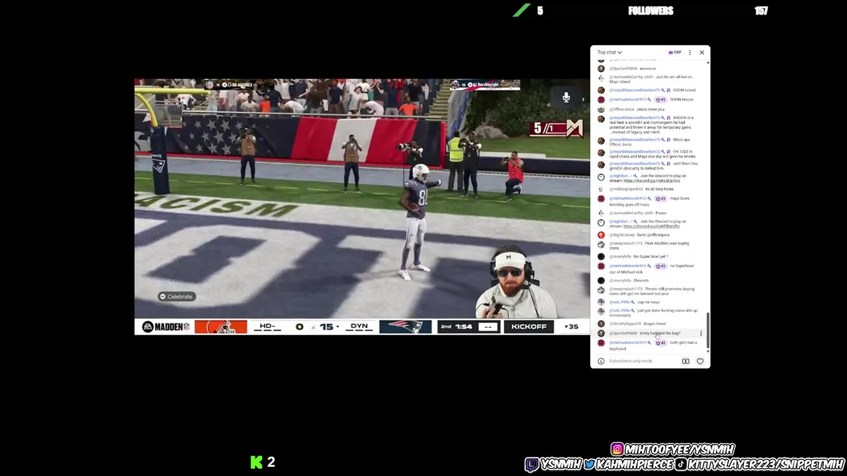Click the green slash icon beside 5
The width and height of the screenshot is (847, 476).
click(x=521, y=11)
